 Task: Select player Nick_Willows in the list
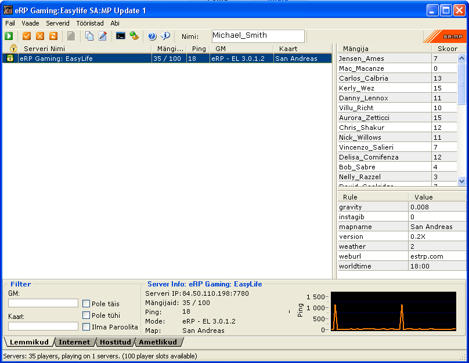[398, 137]
